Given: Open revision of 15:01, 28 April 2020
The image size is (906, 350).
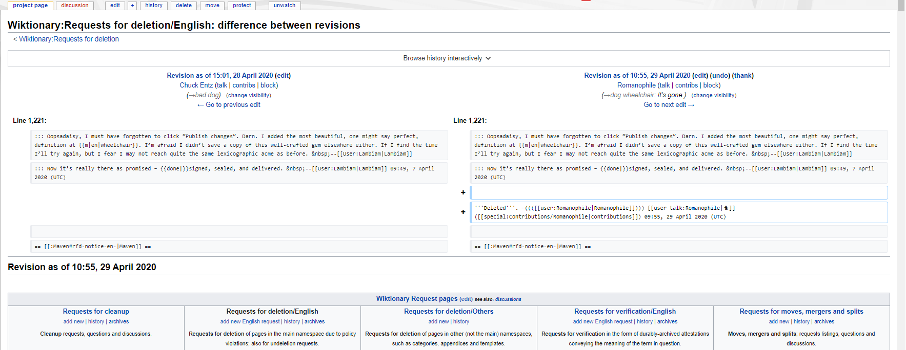Looking at the screenshot, I should point(220,75).
